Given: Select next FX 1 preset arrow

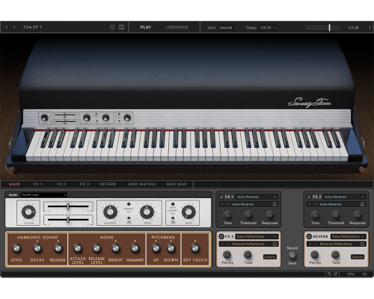Looking at the screenshot, I should click(227, 204).
